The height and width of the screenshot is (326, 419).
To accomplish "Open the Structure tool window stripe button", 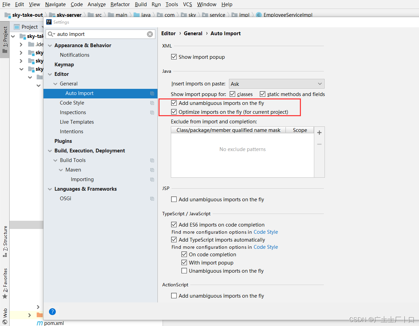I will click(x=5, y=242).
